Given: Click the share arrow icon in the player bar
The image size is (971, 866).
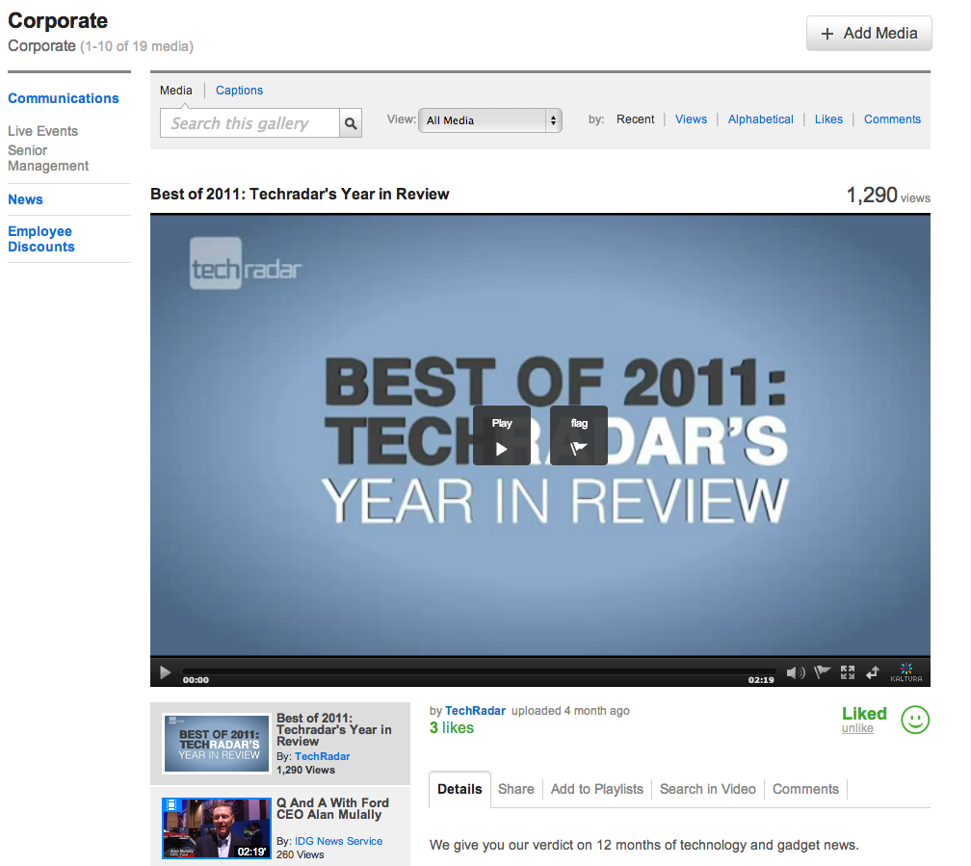Looking at the screenshot, I should [x=873, y=672].
